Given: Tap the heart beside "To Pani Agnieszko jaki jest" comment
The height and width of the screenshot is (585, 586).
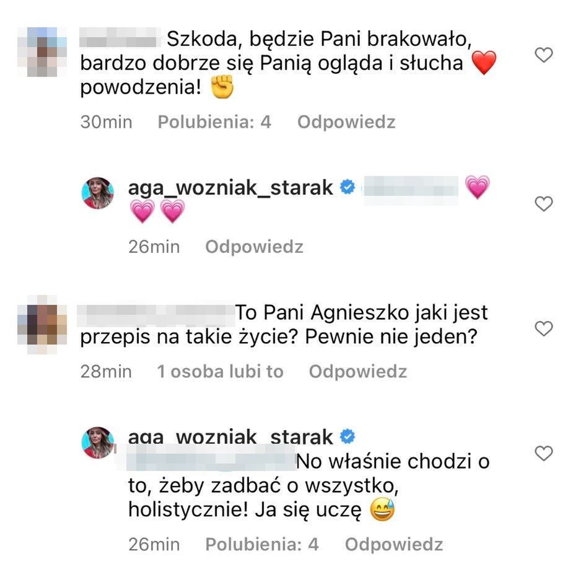Looking at the screenshot, I should point(543,328).
